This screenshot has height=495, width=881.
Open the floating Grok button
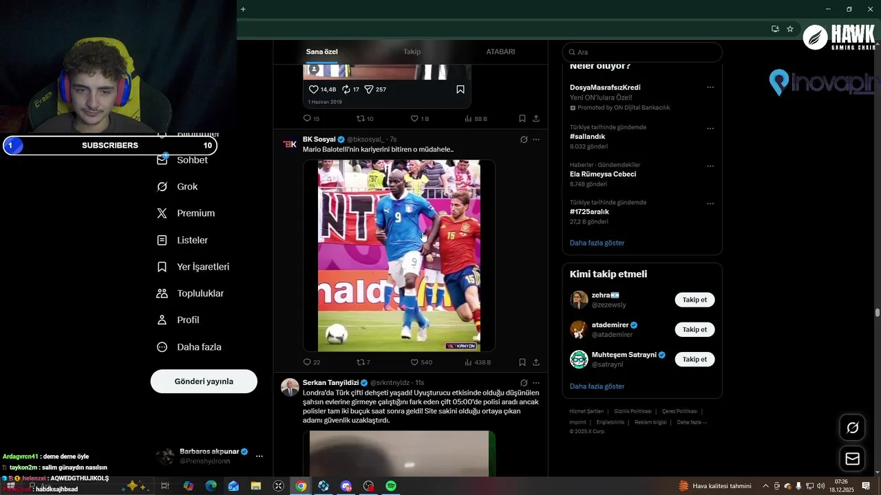852,428
